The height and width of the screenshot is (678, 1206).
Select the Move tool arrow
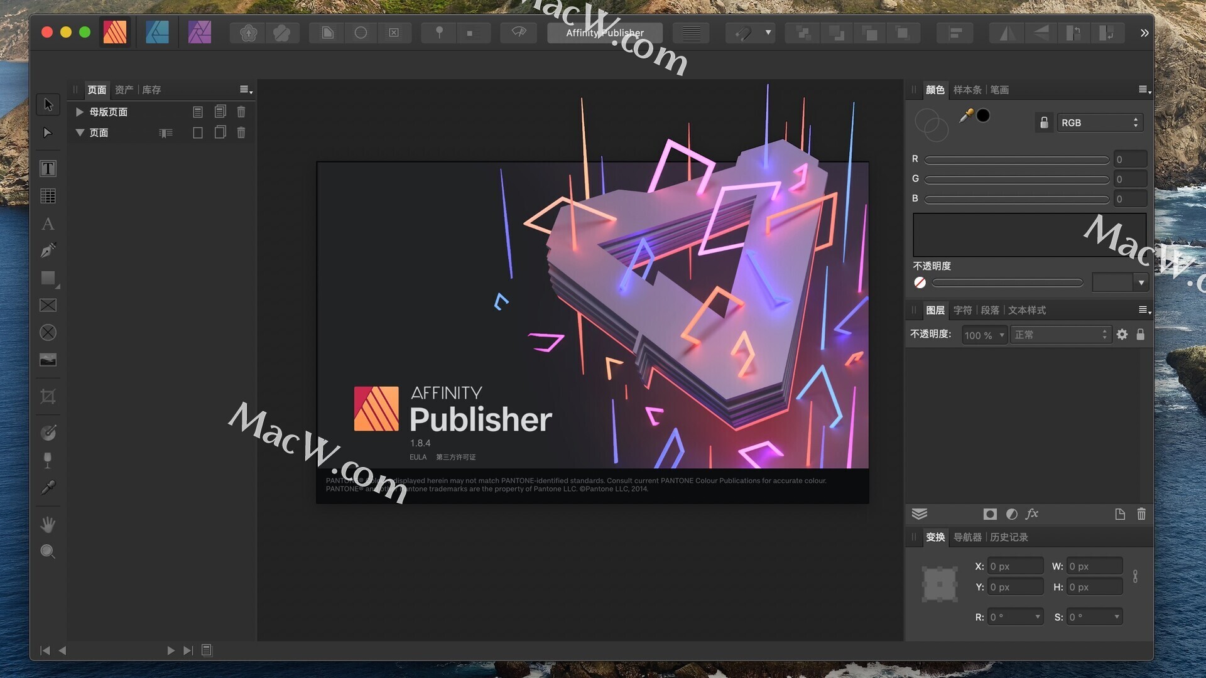(x=48, y=105)
